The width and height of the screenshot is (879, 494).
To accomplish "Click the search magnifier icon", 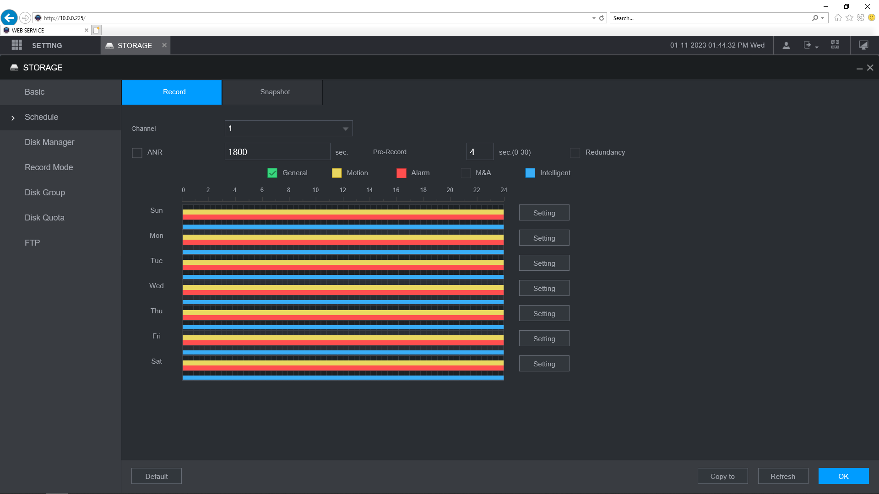I will pos(815,18).
